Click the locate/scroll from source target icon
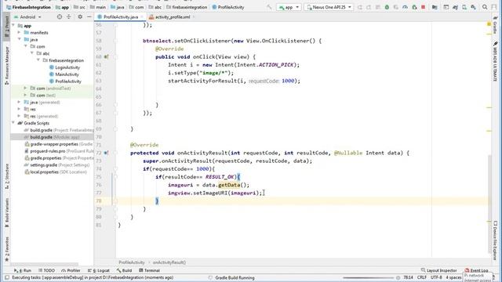This screenshot has height=282, width=502. click(x=60, y=16)
